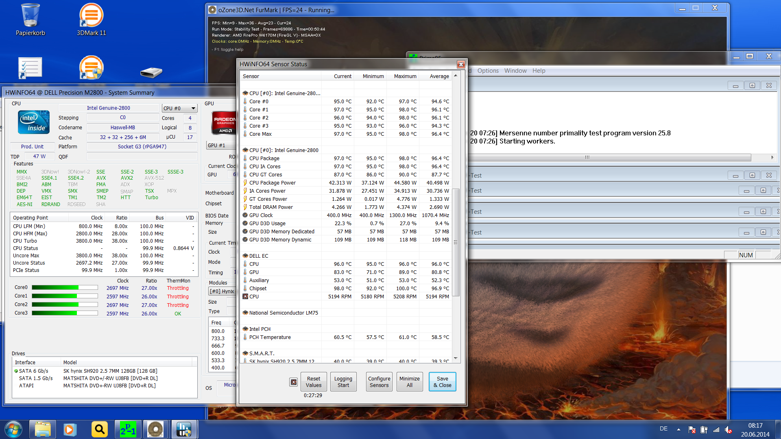
Task: Open HWiNFO from the taskbar
Action: 184,429
